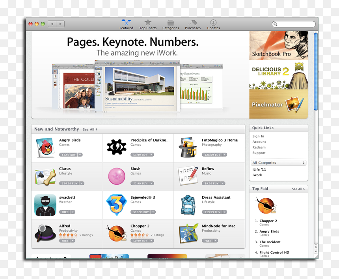Screen dimensions: 339x279
Task: Open the Pixelmator banner
Action: pyautogui.click(x=278, y=104)
